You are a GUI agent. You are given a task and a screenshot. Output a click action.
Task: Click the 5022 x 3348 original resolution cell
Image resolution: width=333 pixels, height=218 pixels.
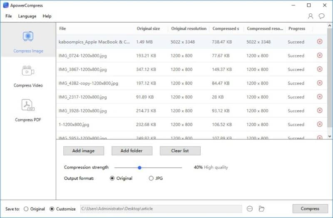183,42
